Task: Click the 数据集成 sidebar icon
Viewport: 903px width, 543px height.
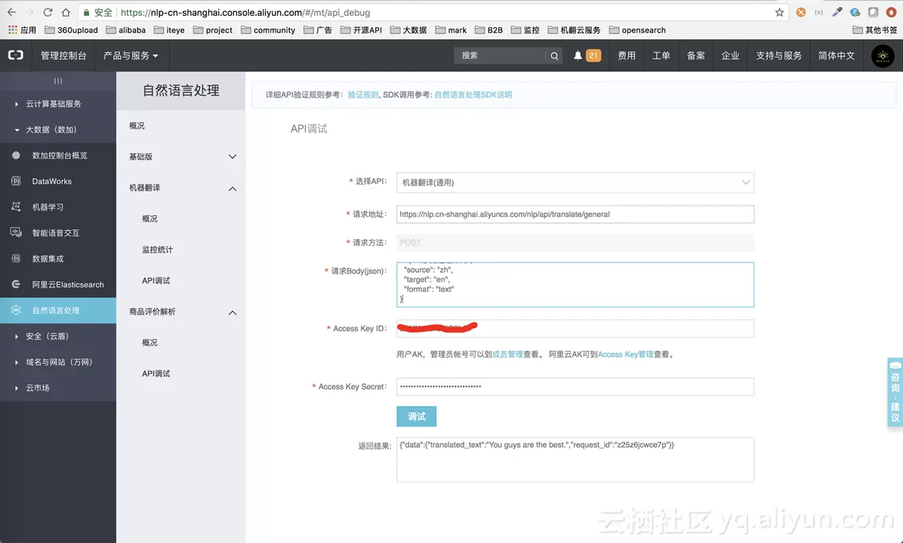Action: click(x=16, y=258)
